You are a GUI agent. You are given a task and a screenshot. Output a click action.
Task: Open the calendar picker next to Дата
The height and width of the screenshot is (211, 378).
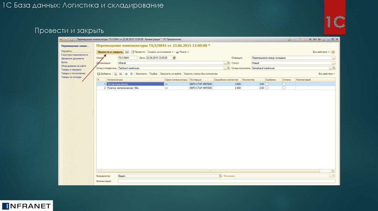pyautogui.click(x=174, y=58)
